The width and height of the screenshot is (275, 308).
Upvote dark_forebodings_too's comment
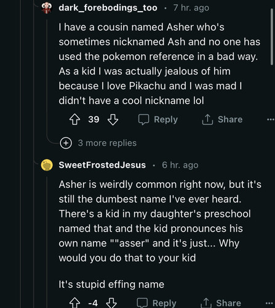tap(74, 120)
